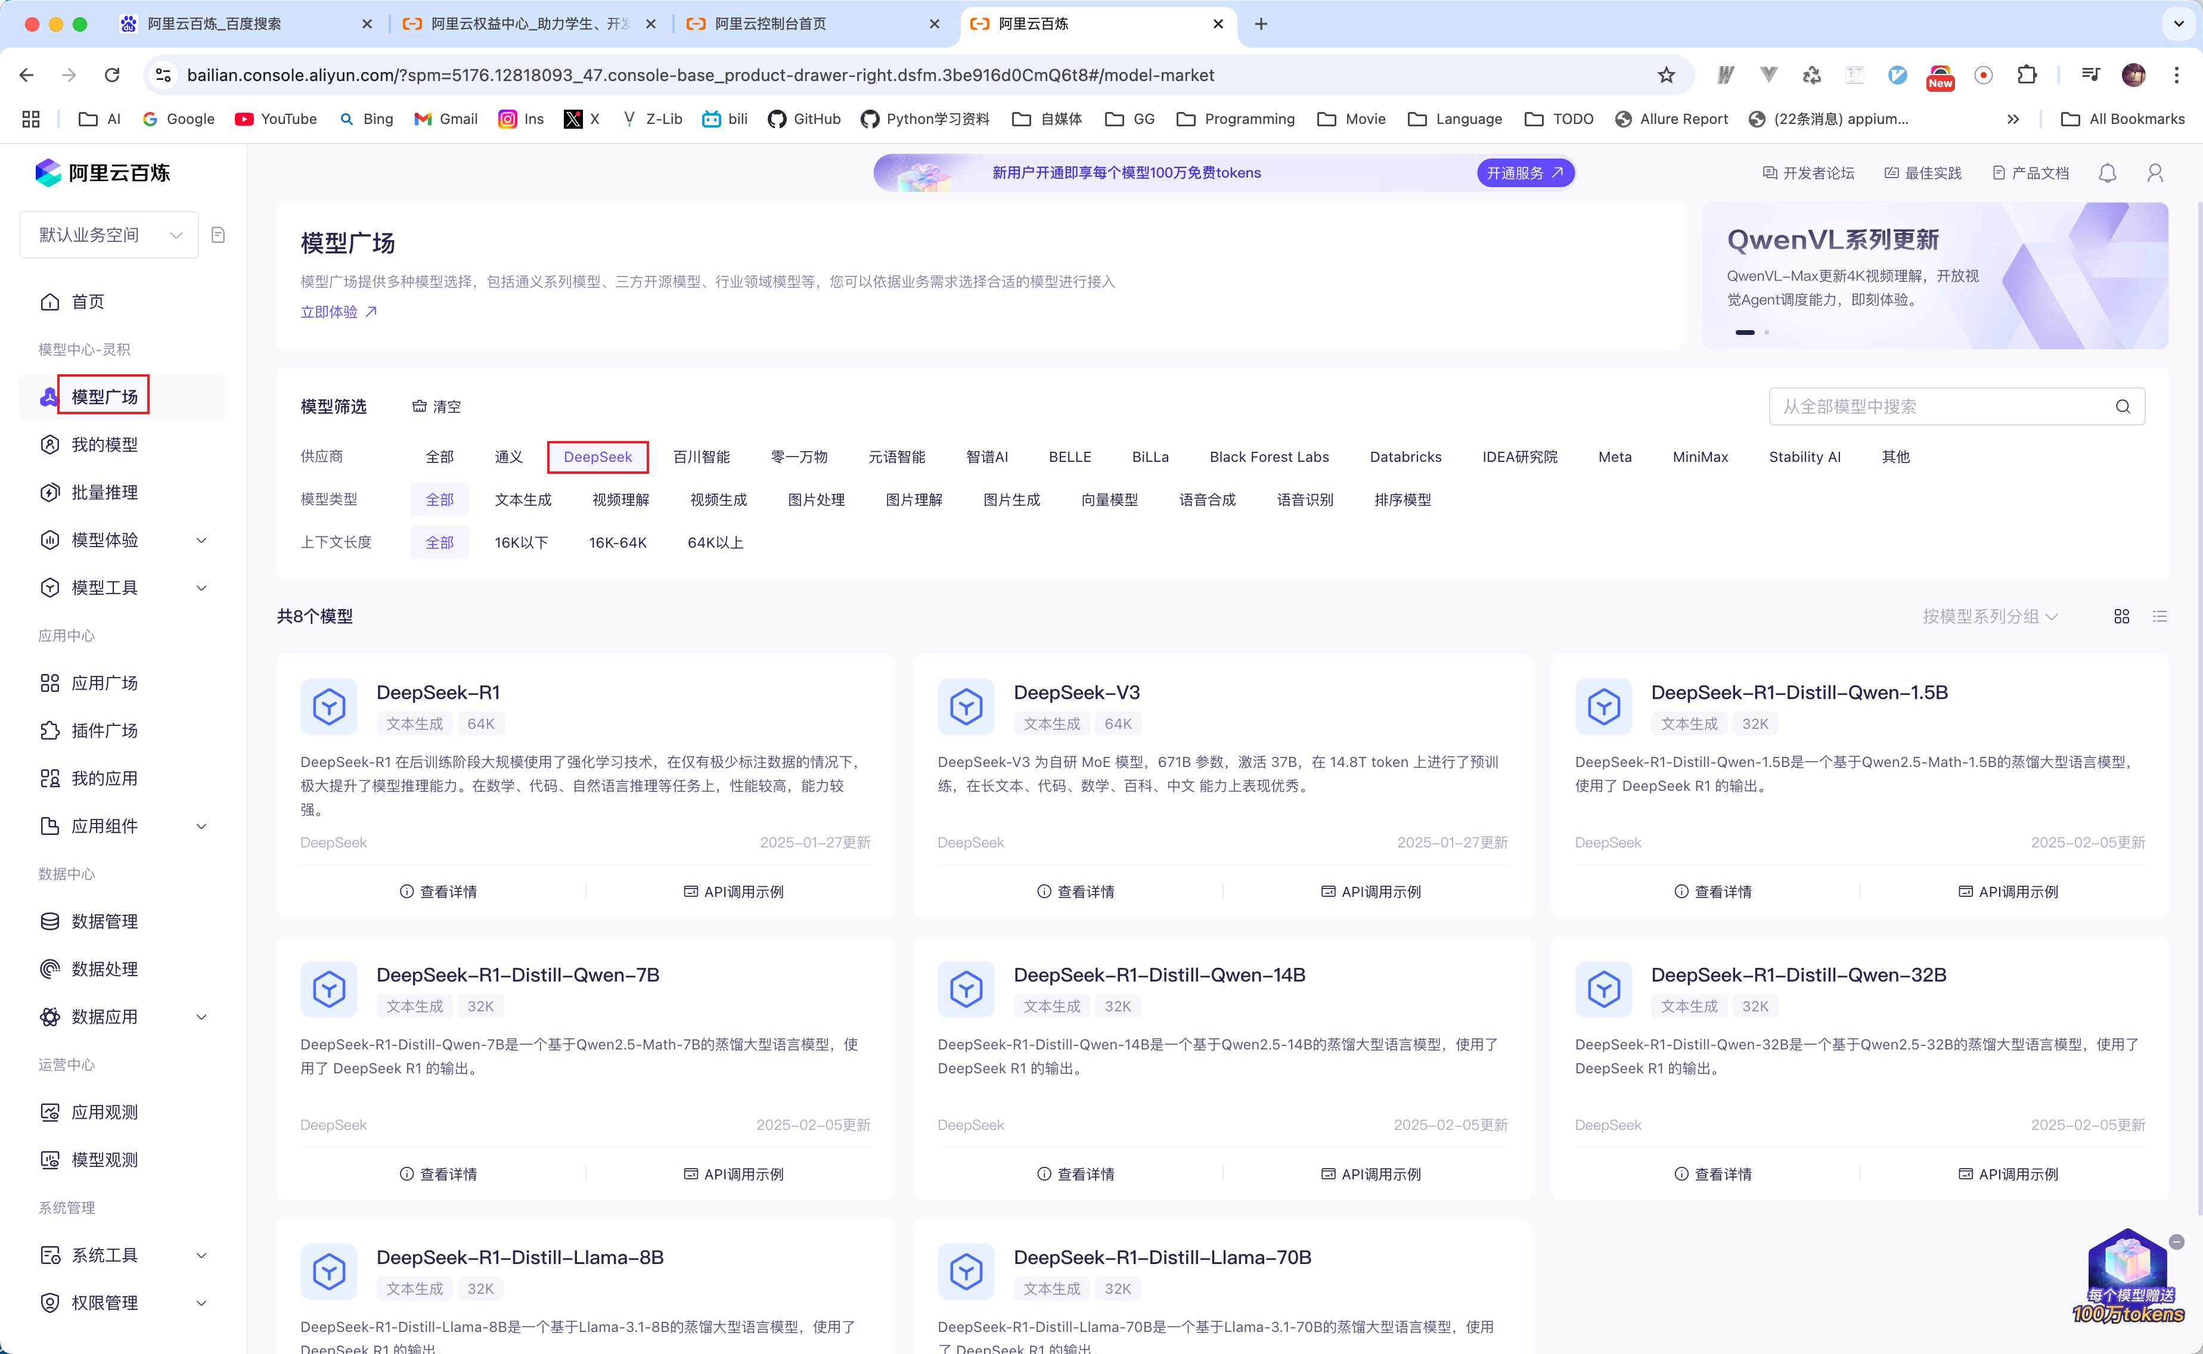Close the 阿里云控制台首页 tab
The image size is (2203, 1354).
coord(934,24)
